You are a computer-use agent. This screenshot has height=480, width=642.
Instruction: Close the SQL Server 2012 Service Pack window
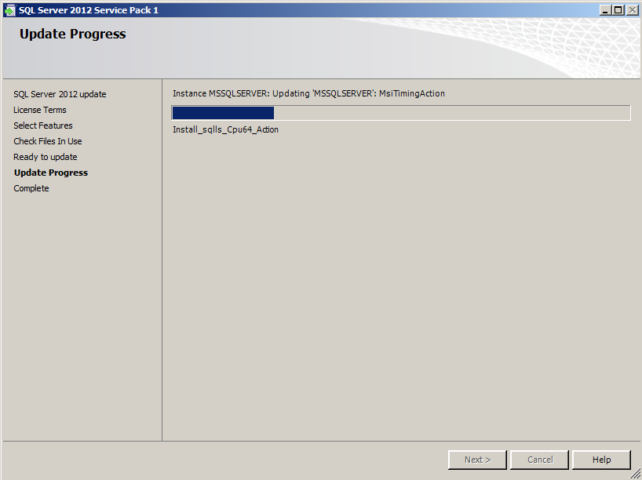pos(632,10)
